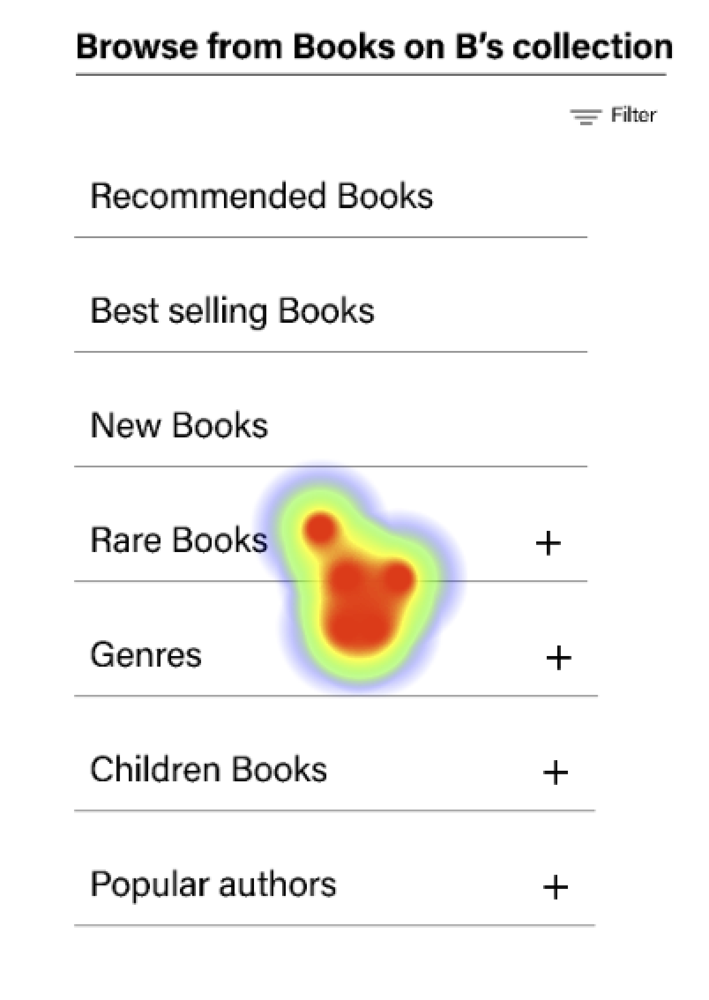Viewport: 709px width, 1000px height.
Task: Click the underline beneath the page heading
Action: pos(370,75)
